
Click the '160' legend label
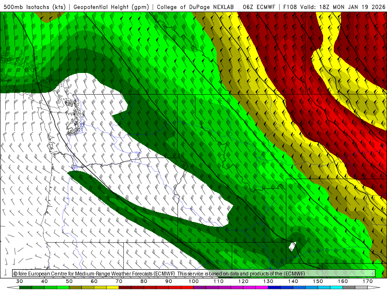tap(343, 281)
